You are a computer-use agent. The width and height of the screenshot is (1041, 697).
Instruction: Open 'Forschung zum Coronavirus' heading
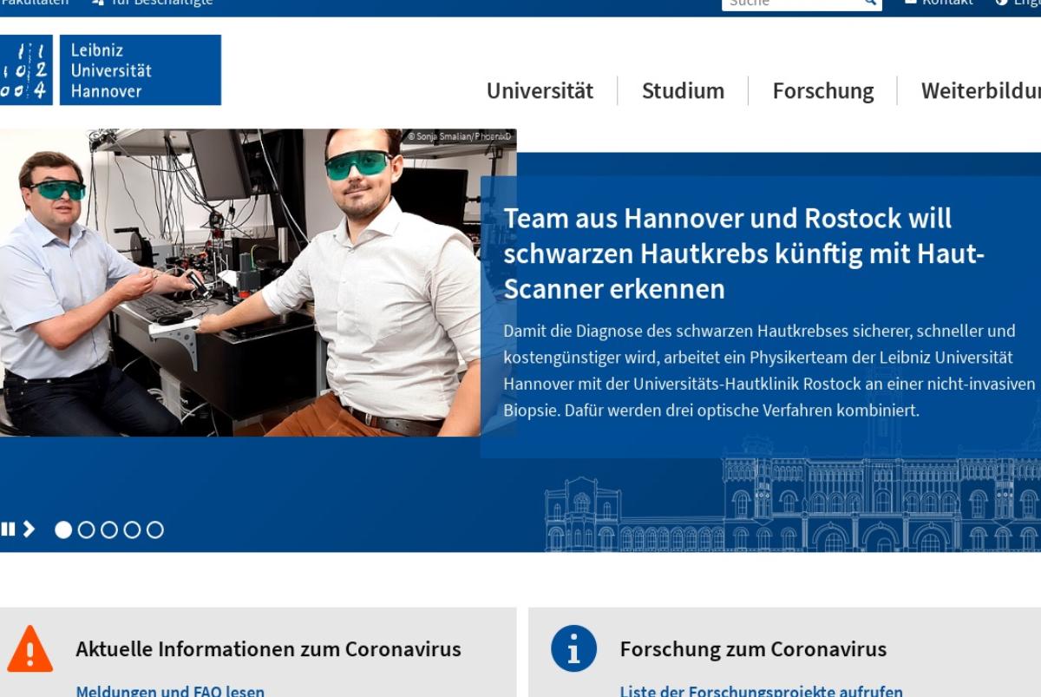(x=753, y=648)
